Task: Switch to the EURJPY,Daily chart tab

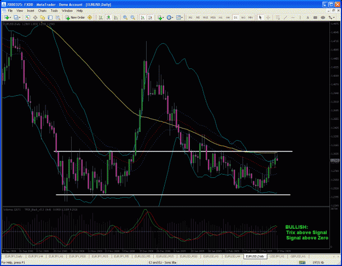Action: [x=14, y=256]
